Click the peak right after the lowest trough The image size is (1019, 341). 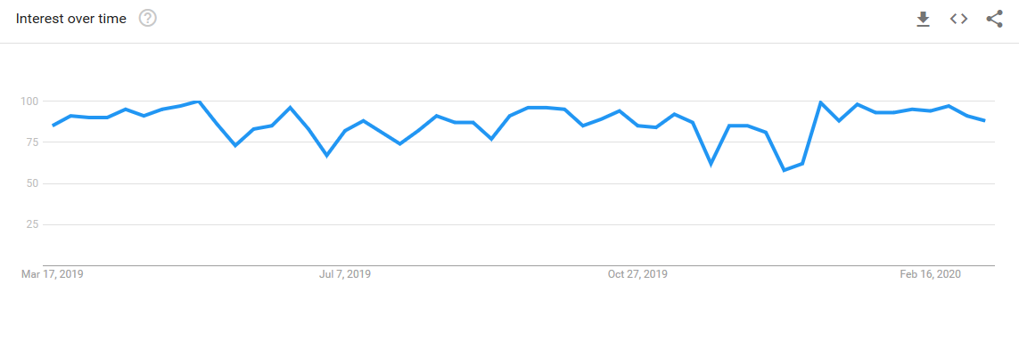pyautogui.click(x=821, y=102)
